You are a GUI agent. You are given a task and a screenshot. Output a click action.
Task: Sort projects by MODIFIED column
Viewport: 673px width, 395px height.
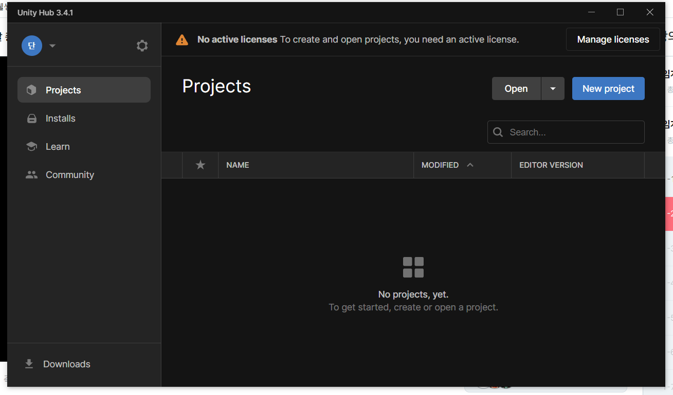click(x=462, y=165)
